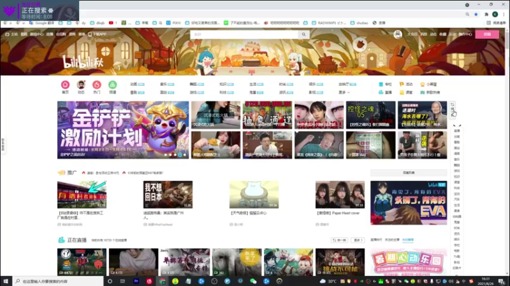510x286 pixels.
Task: Expand the 更多 categories dropdown
Action: [x=344, y=92]
